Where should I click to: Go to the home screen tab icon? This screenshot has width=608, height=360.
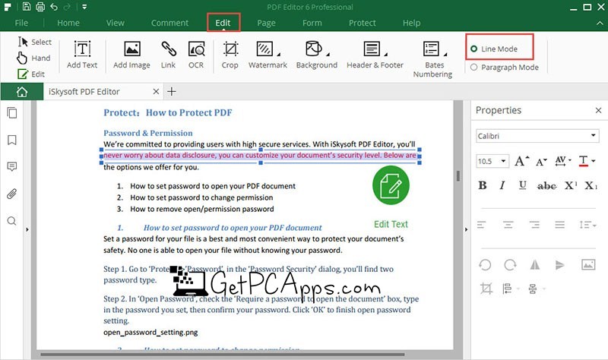22,92
